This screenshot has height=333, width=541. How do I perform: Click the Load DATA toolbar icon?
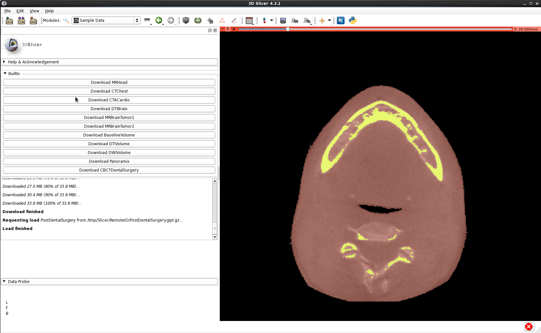point(9,20)
